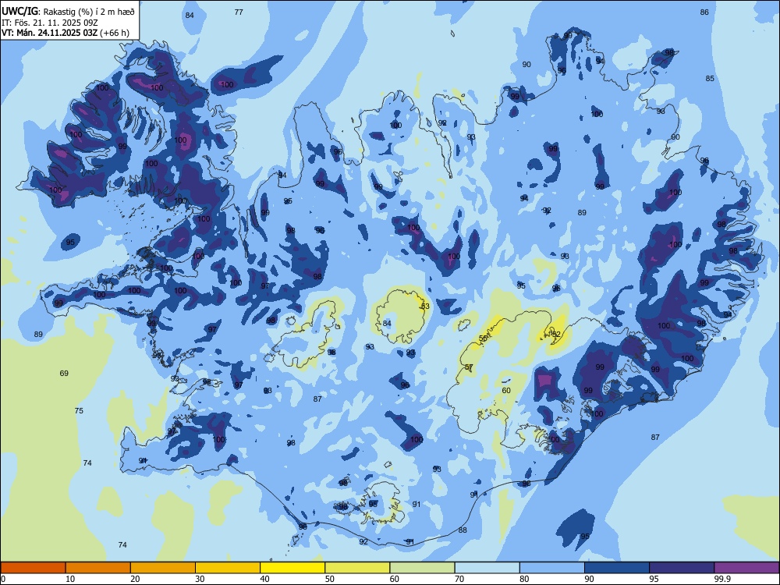Click the light blue 80–90 legend swatch
780x585 pixels.
point(551,568)
